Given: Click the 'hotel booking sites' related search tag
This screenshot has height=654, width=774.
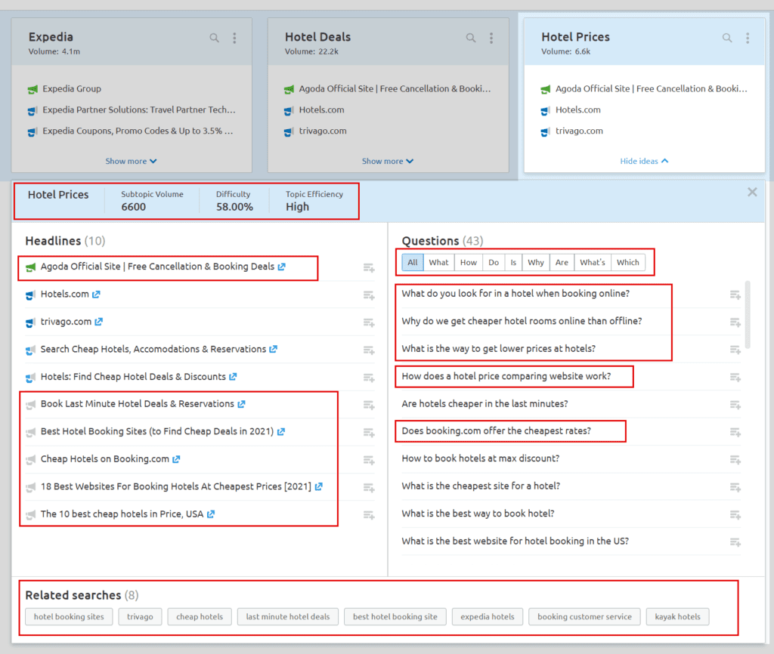Looking at the screenshot, I should (69, 616).
